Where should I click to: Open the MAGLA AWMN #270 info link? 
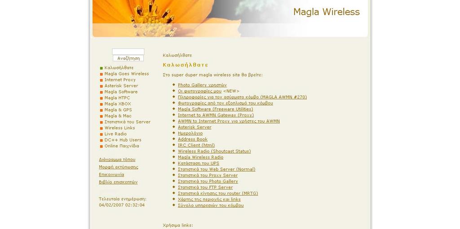click(242, 97)
